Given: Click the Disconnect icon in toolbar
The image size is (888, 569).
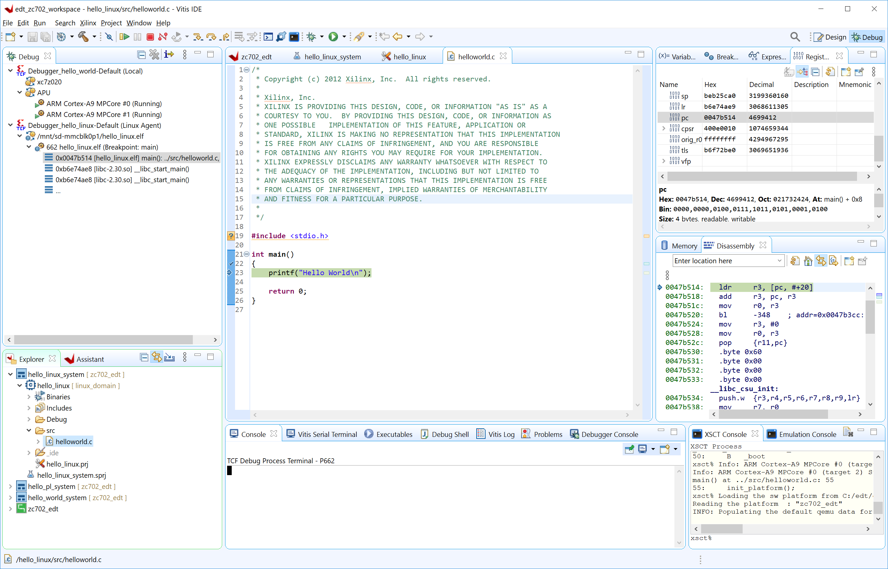Looking at the screenshot, I should 163,37.
